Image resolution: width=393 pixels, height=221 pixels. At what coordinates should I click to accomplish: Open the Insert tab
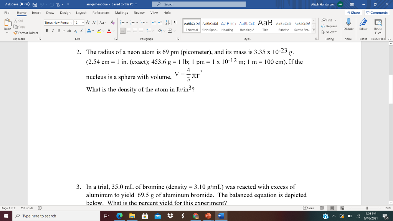(x=36, y=13)
